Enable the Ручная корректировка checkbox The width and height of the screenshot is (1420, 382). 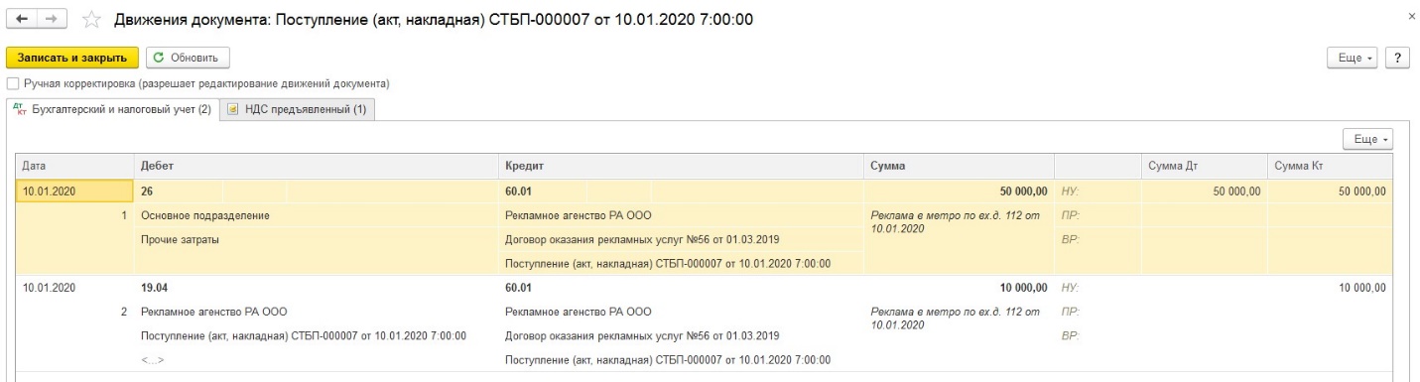point(12,83)
